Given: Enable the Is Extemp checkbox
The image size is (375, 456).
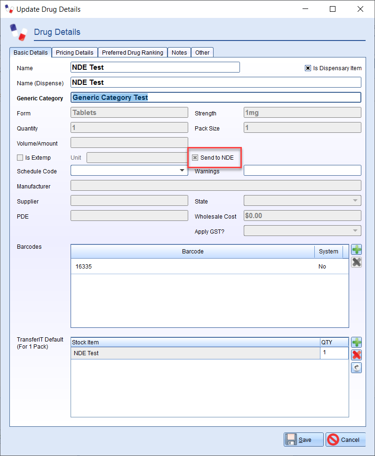Looking at the screenshot, I should pos(20,158).
